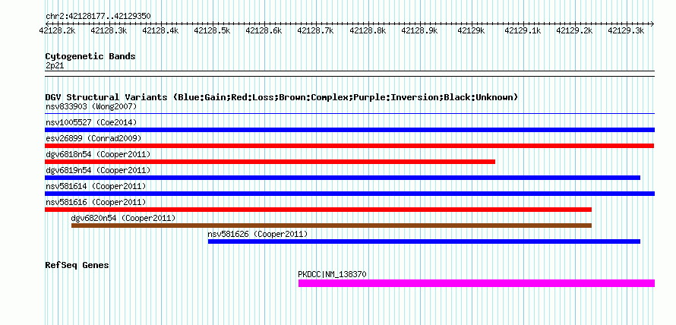This screenshot has width=676, height=325.
Task: Click the Cytogenetic Bands track heading
Action: tap(90, 56)
